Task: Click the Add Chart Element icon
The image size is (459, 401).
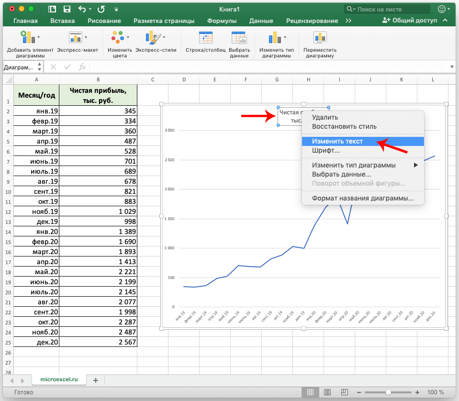Action: point(27,37)
